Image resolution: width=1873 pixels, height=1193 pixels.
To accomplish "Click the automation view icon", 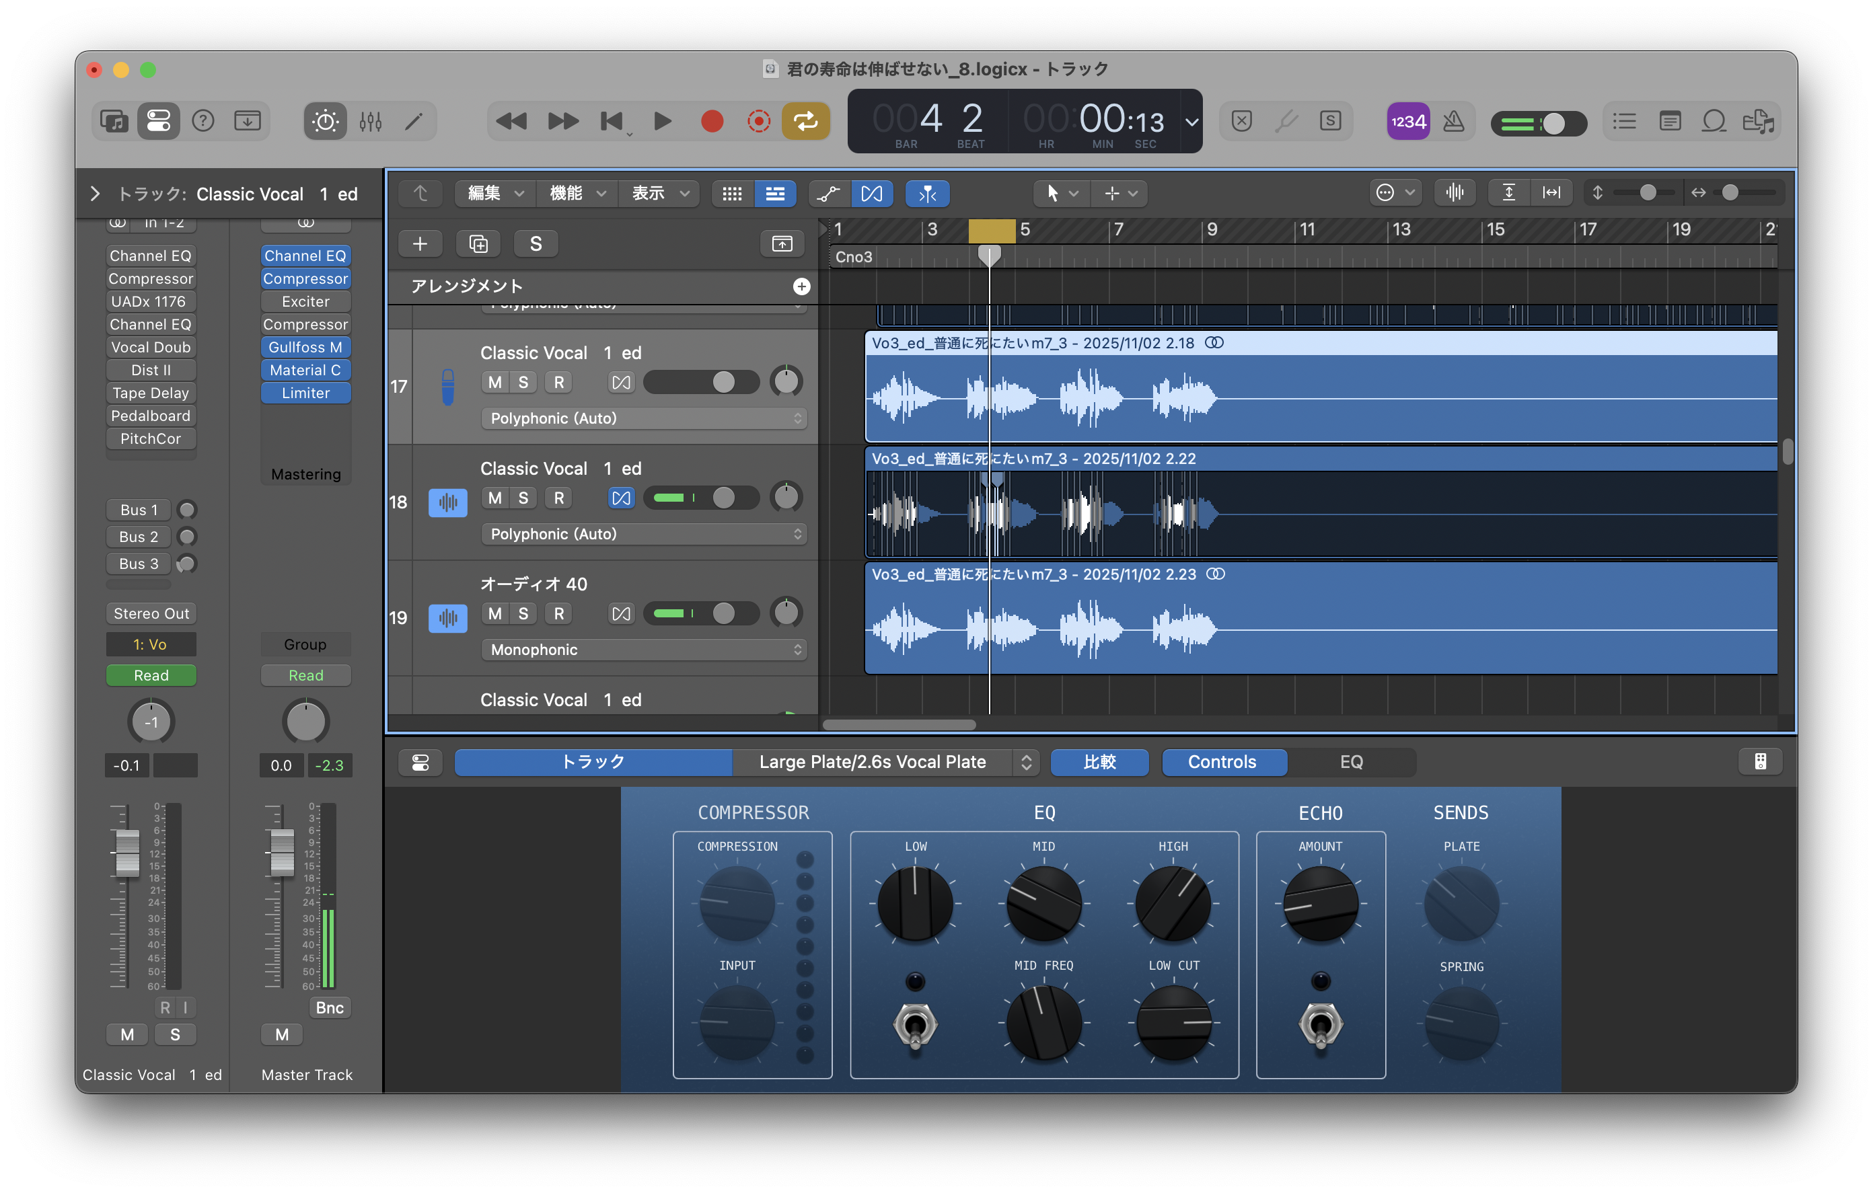I will click(828, 194).
